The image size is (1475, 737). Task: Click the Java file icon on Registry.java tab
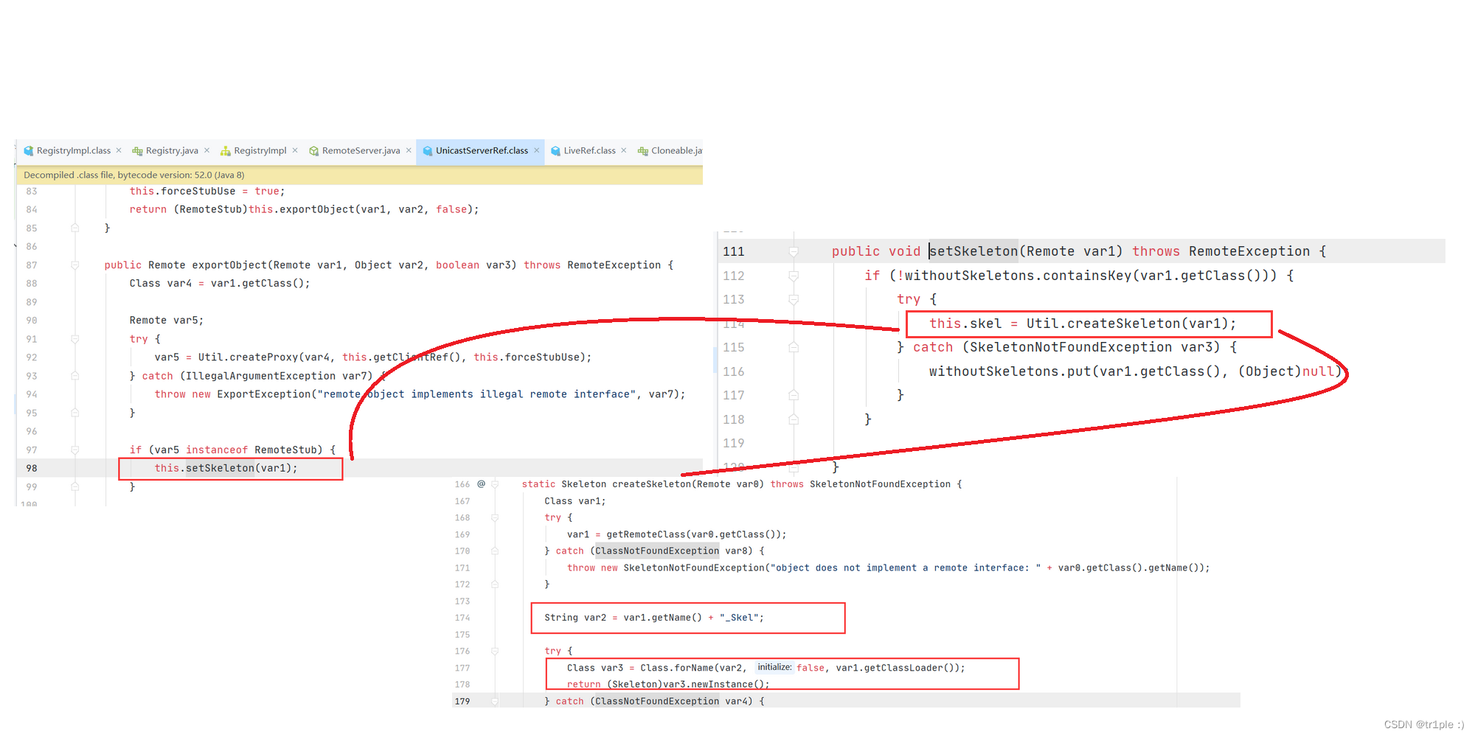point(137,150)
